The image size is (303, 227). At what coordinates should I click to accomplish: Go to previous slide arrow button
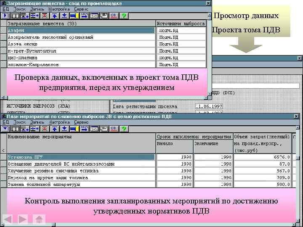pos(8,219)
